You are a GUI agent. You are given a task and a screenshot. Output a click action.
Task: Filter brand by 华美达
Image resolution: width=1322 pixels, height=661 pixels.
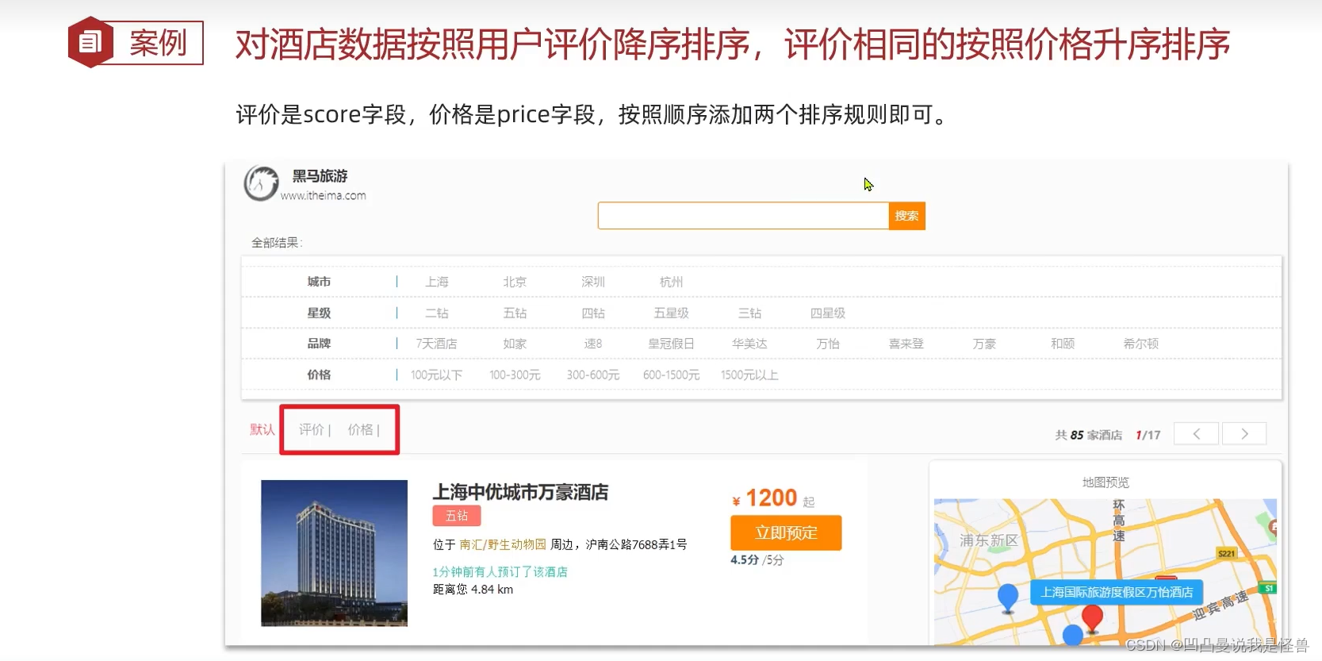749,344
